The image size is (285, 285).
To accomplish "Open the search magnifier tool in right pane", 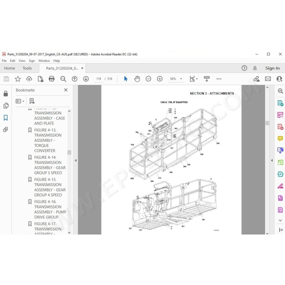I will [x=280, y=91].
